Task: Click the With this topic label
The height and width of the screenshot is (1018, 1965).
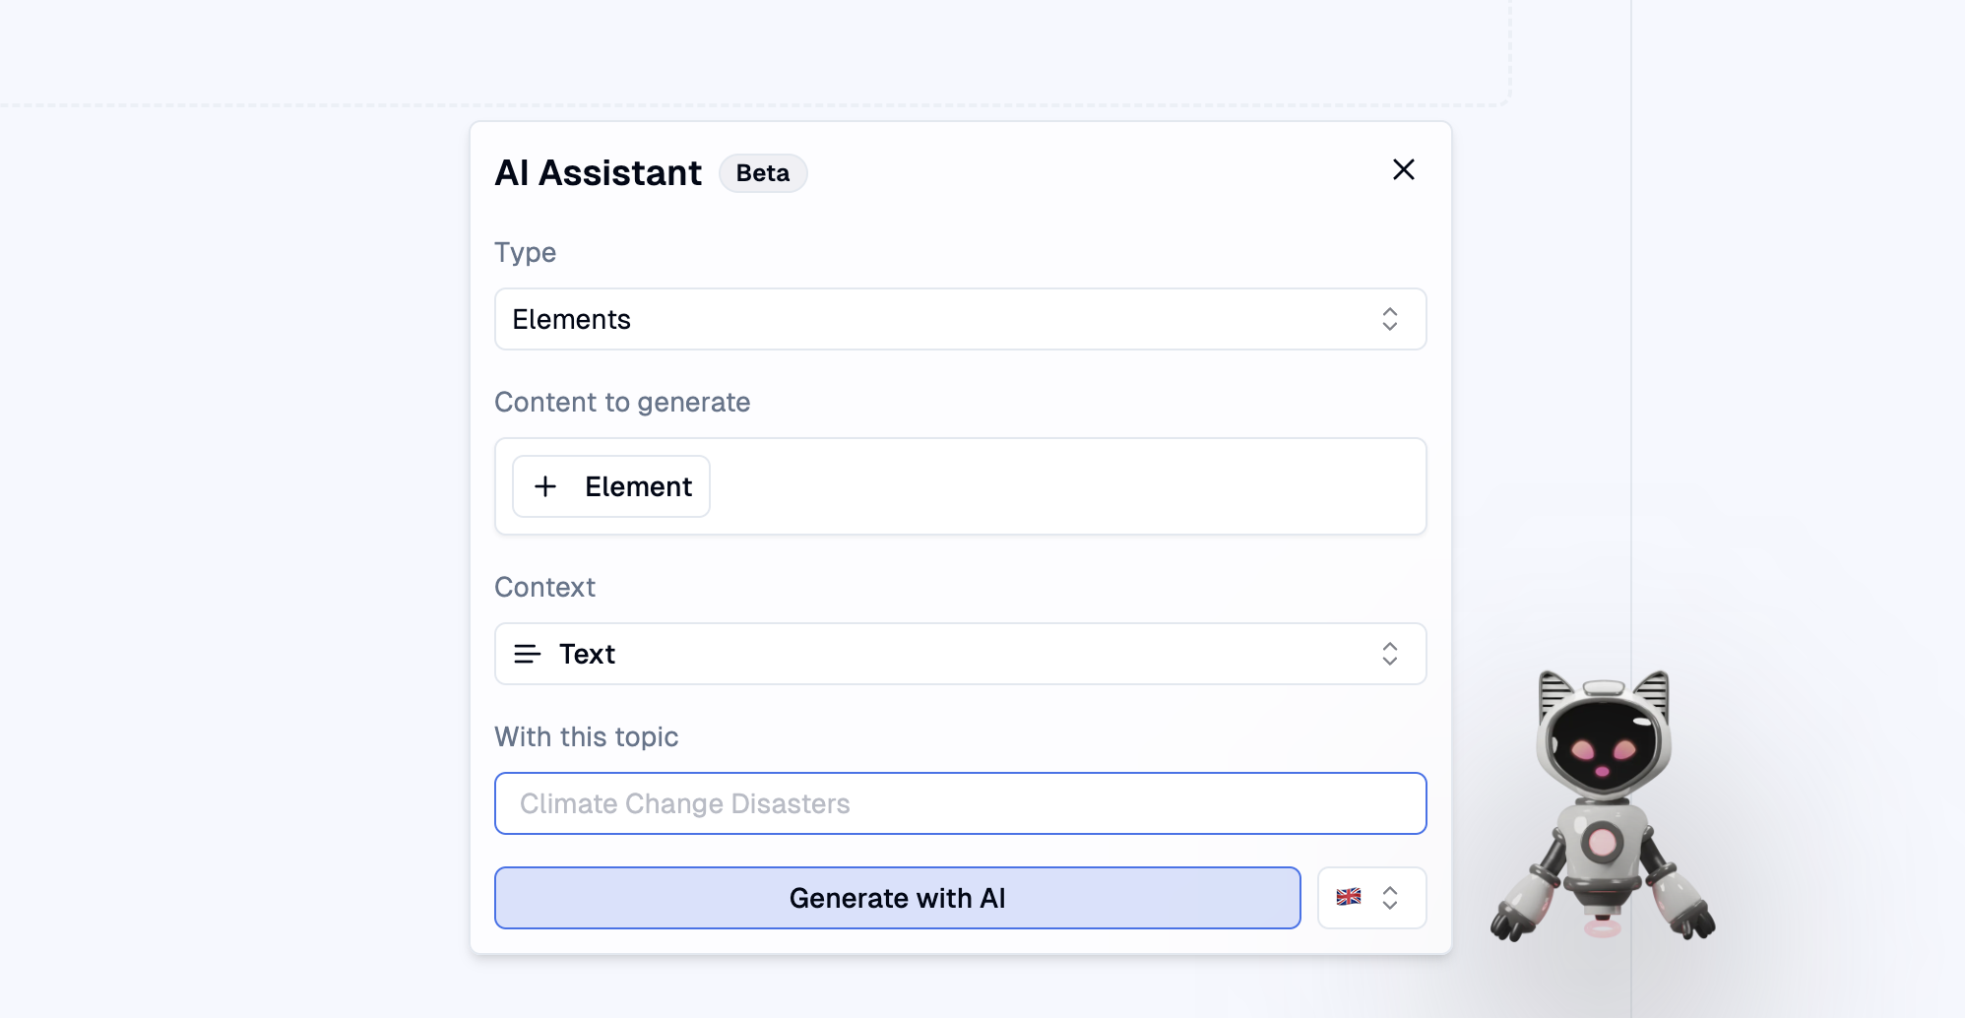Action: point(587,736)
